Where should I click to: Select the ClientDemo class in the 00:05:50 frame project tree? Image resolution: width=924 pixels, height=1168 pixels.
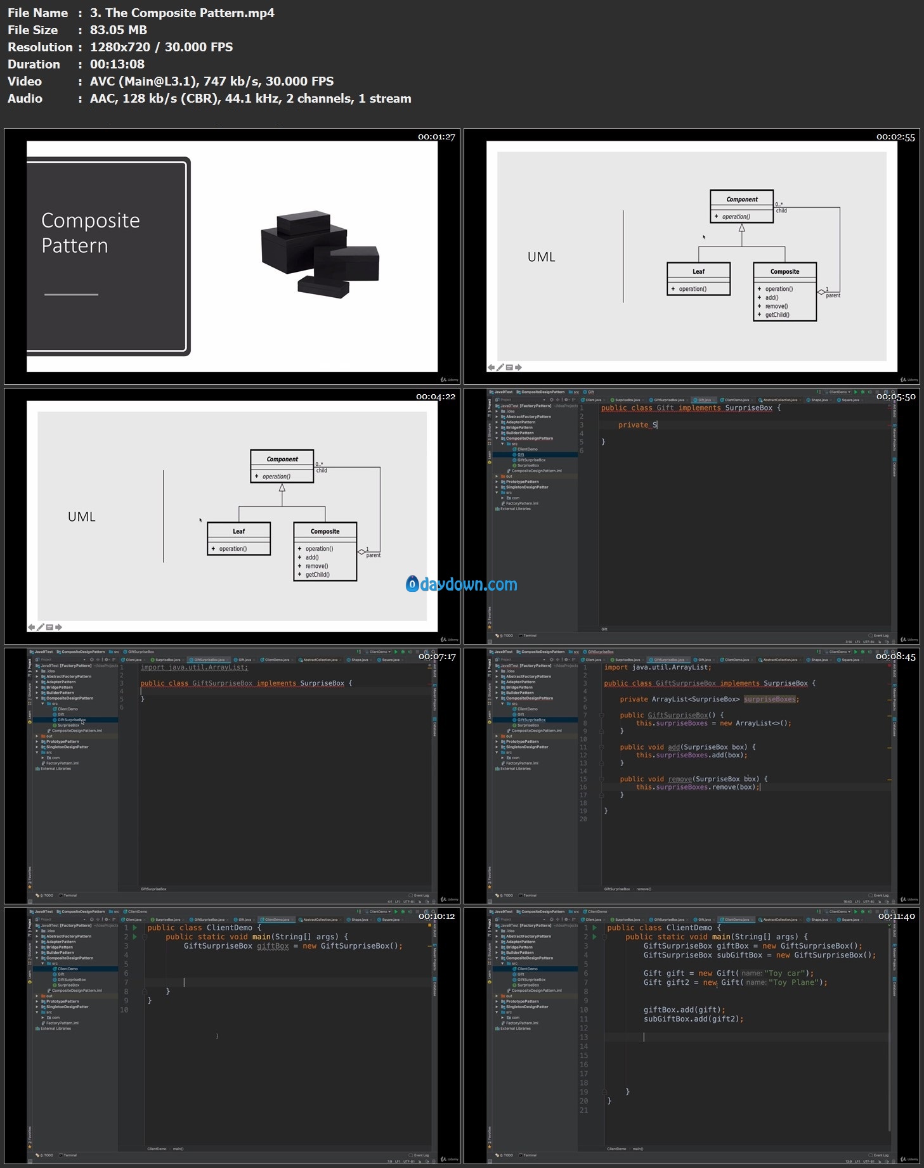coord(526,449)
